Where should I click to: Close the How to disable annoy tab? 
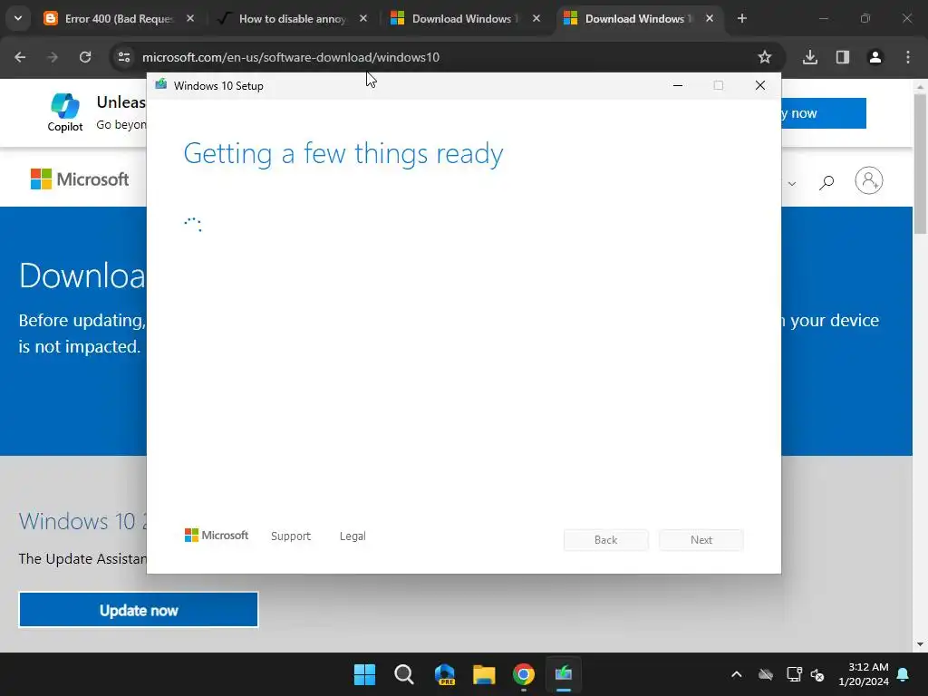(x=363, y=18)
